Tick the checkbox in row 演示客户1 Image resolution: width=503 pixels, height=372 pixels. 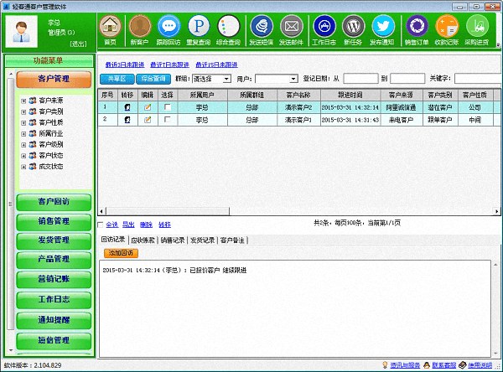point(168,120)
